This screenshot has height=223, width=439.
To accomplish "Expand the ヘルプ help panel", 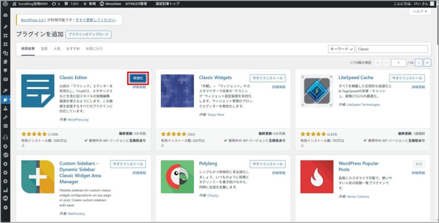I will pos(419,12).
